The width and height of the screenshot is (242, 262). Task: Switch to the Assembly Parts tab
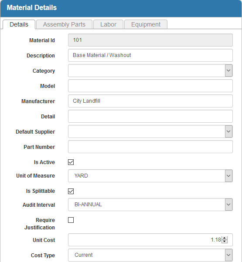point(64,24)
